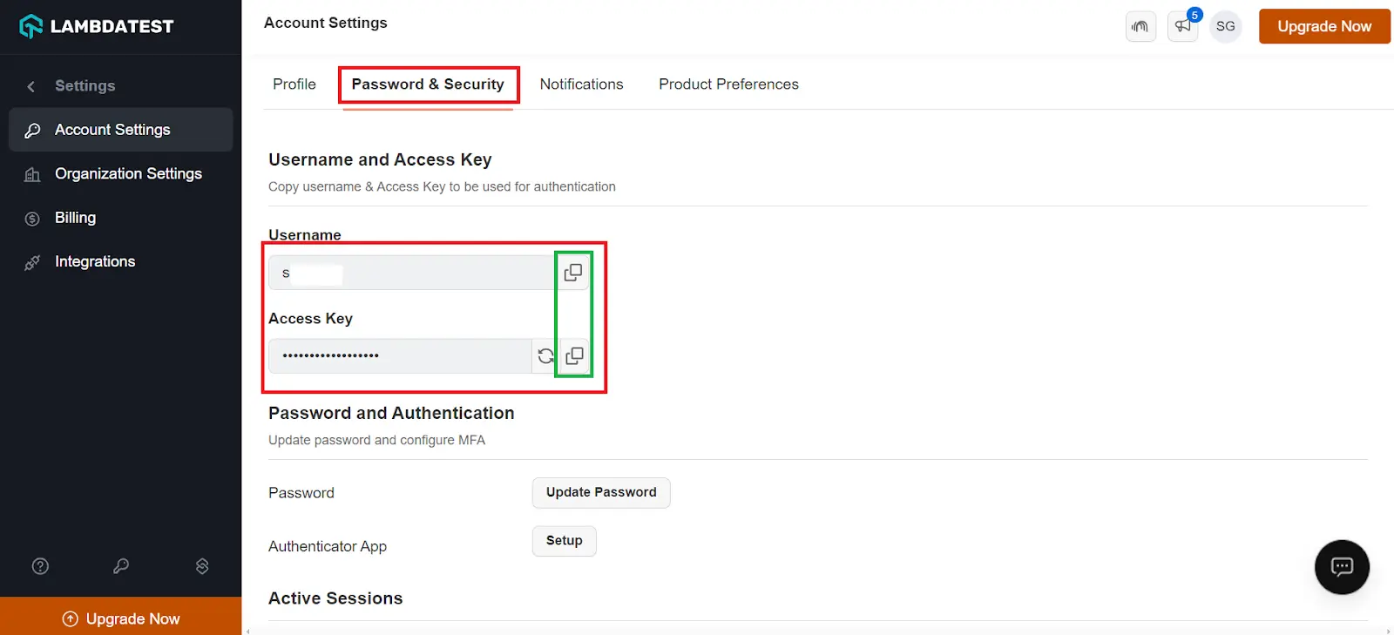Open the SG profile avatar menu
The width and height of the screenshot is (1394, 635).
point(1225,26)
